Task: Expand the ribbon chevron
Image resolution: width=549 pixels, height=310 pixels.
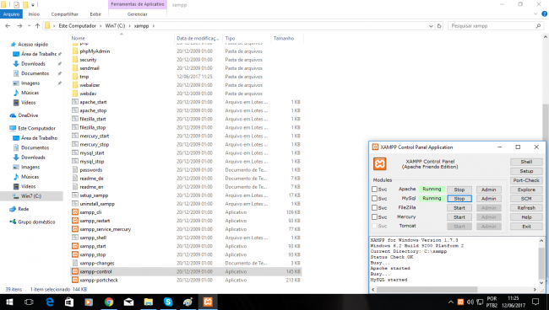Action: [535, 14]
